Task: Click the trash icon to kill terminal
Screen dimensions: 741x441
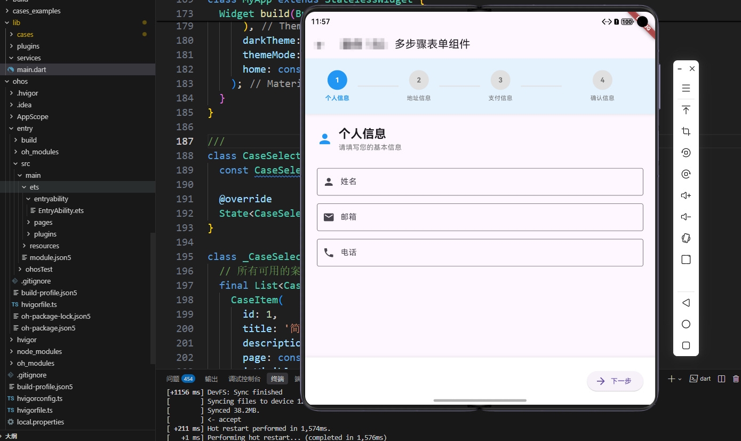Action: (x=736, y=379)
